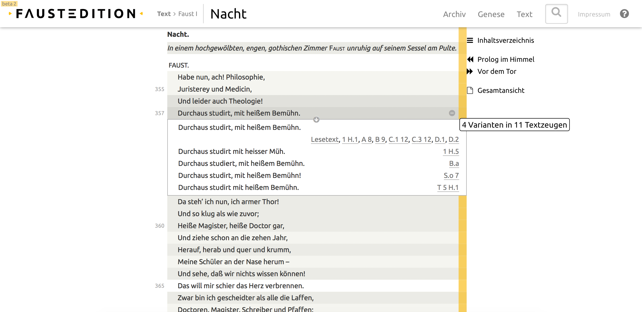Select line 'Und so klug als wie zuvor;'
642x312 pixels.
pyautogui.click(x=313, y=214)
